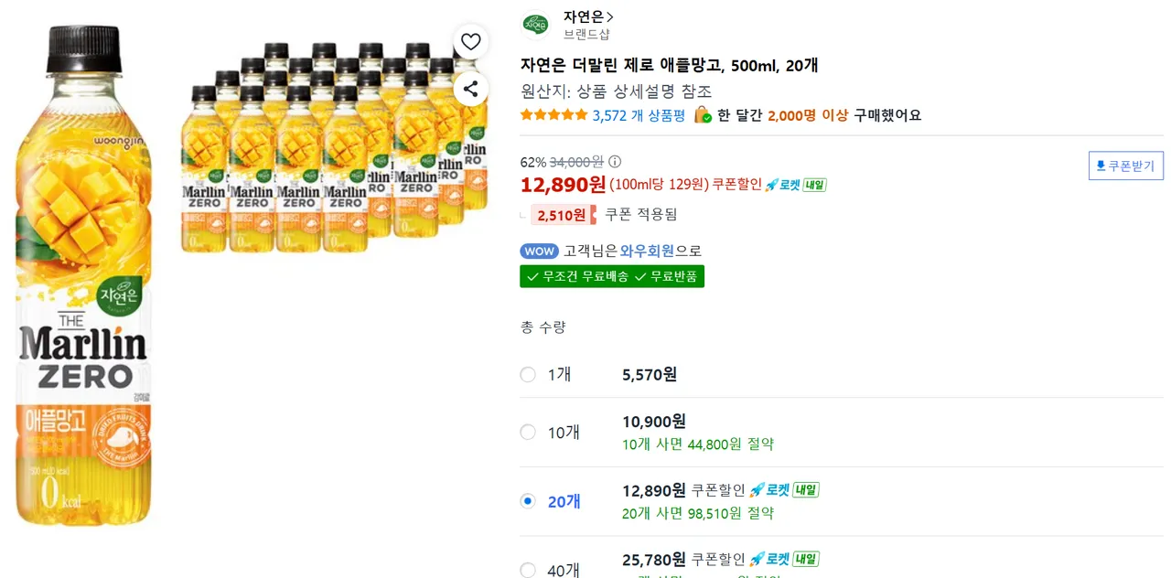Select the 10개 quantity radio button
The width and height of the screenshot is (1171, 578).
[528, 433]
